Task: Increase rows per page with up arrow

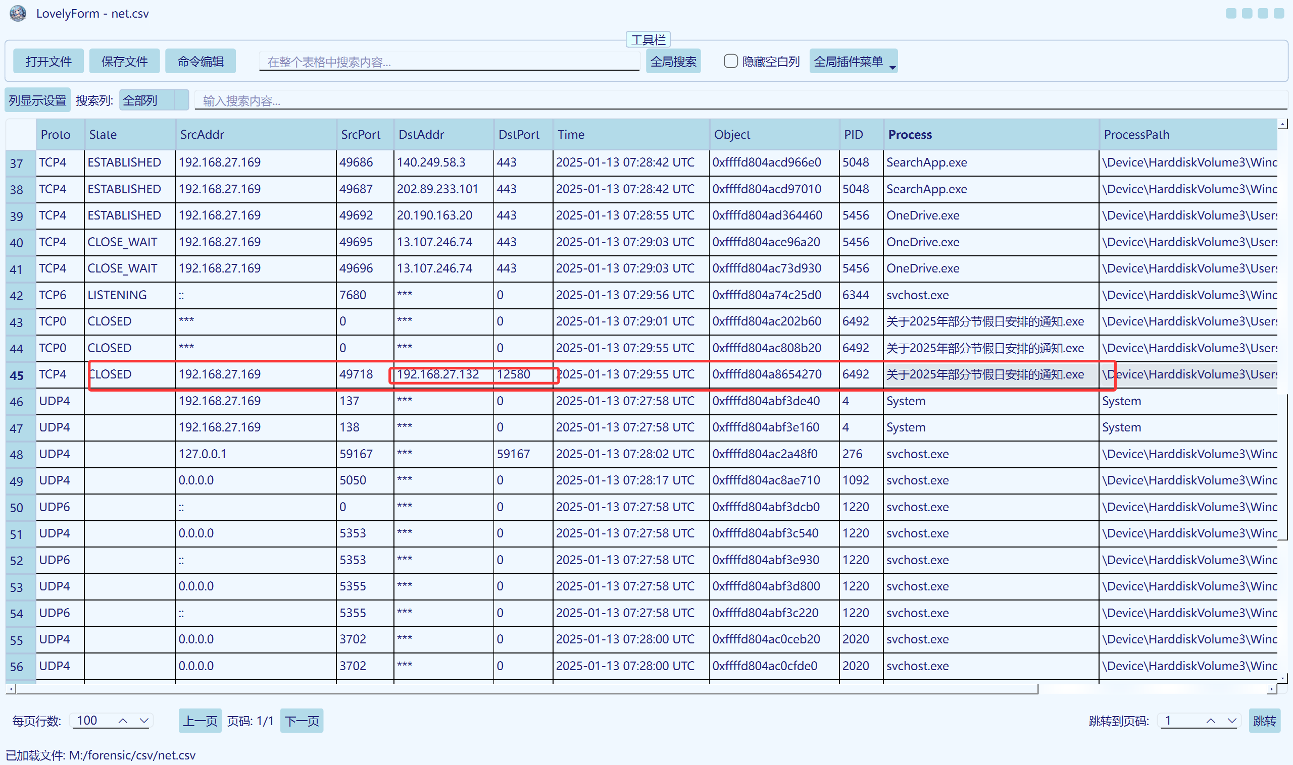Action: point(122,721)
